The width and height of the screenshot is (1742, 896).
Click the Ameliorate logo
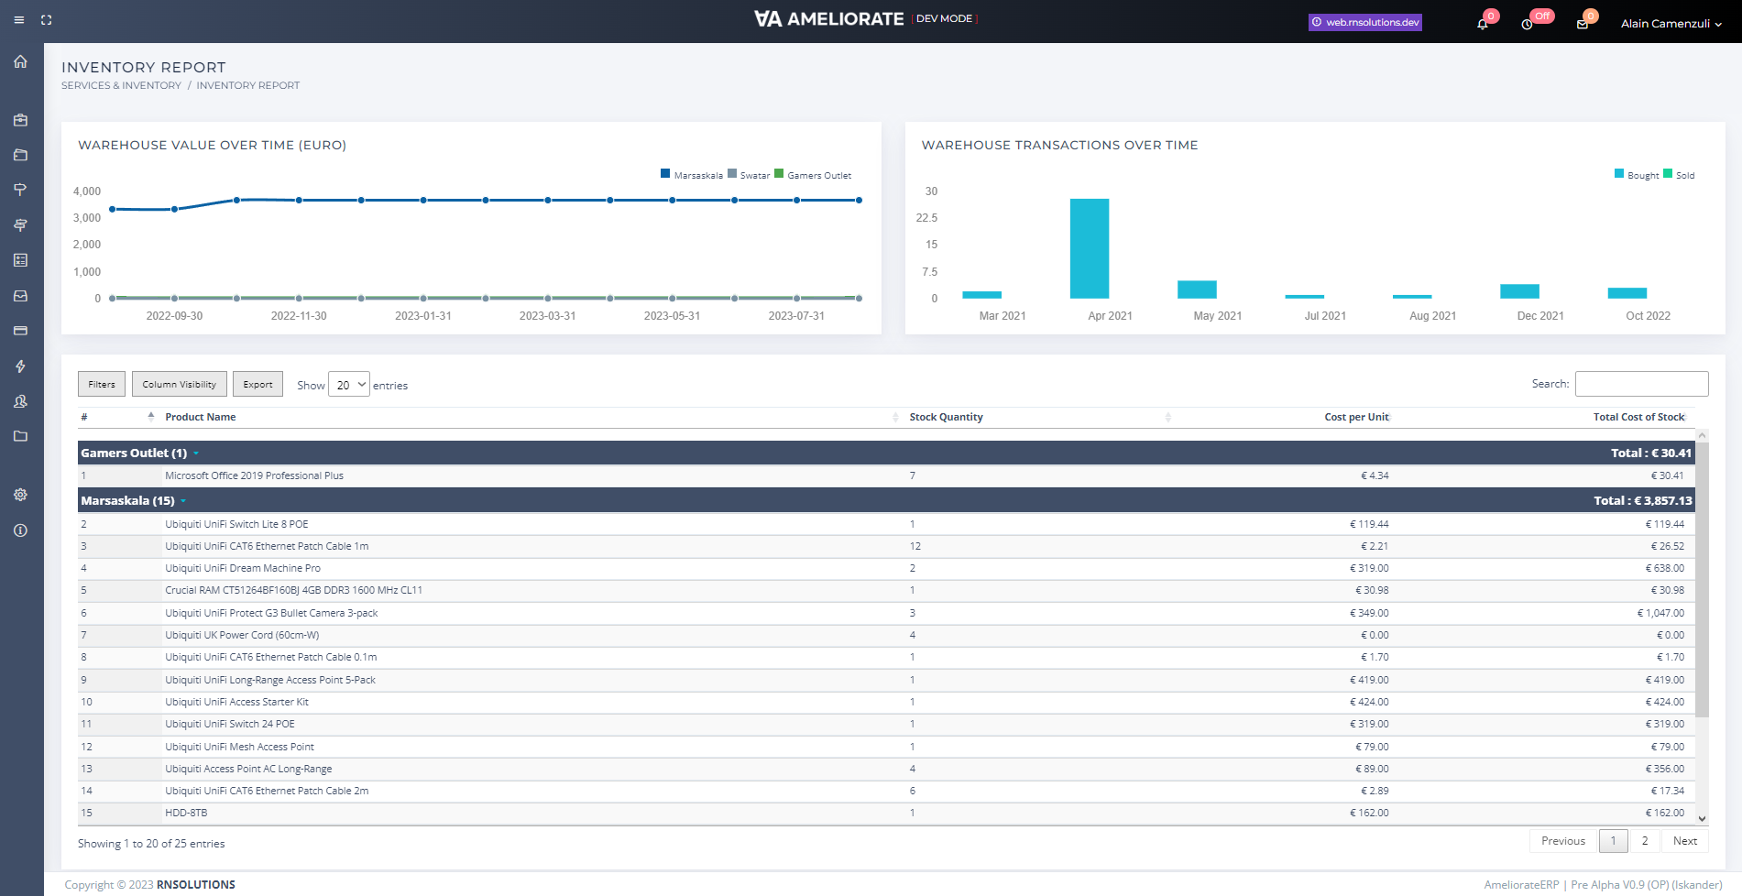pyautogui.click(x=828, y=18)
